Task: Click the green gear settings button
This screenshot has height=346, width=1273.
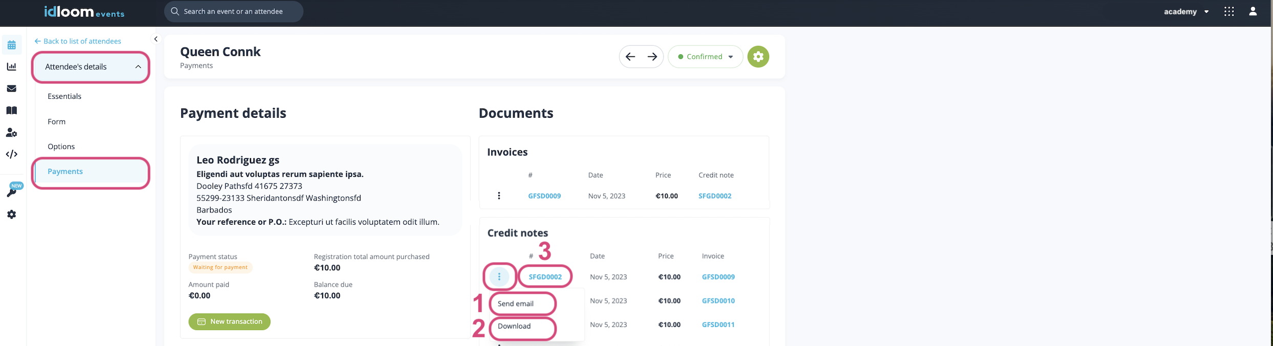Action: 758,57
